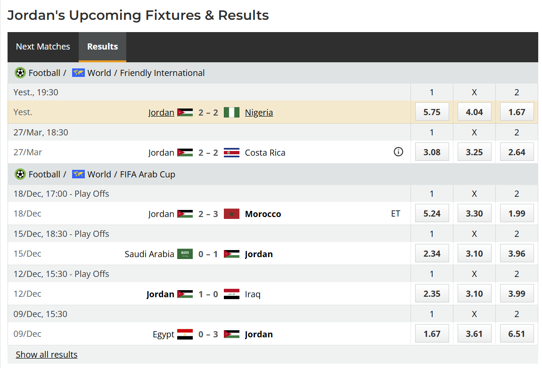This screenshot has height=368, width=542.
Task: Open the Jordan 2 – 3 Morocco score
Action: (x=208, y=214)
